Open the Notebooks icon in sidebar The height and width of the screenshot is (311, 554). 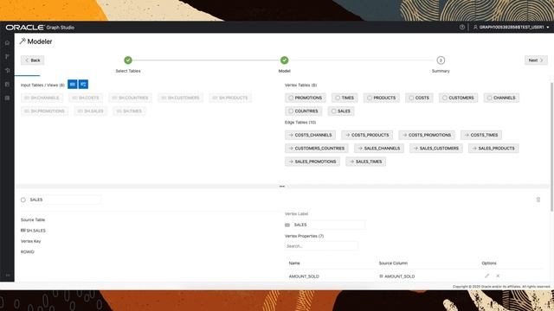coord(7,85)
